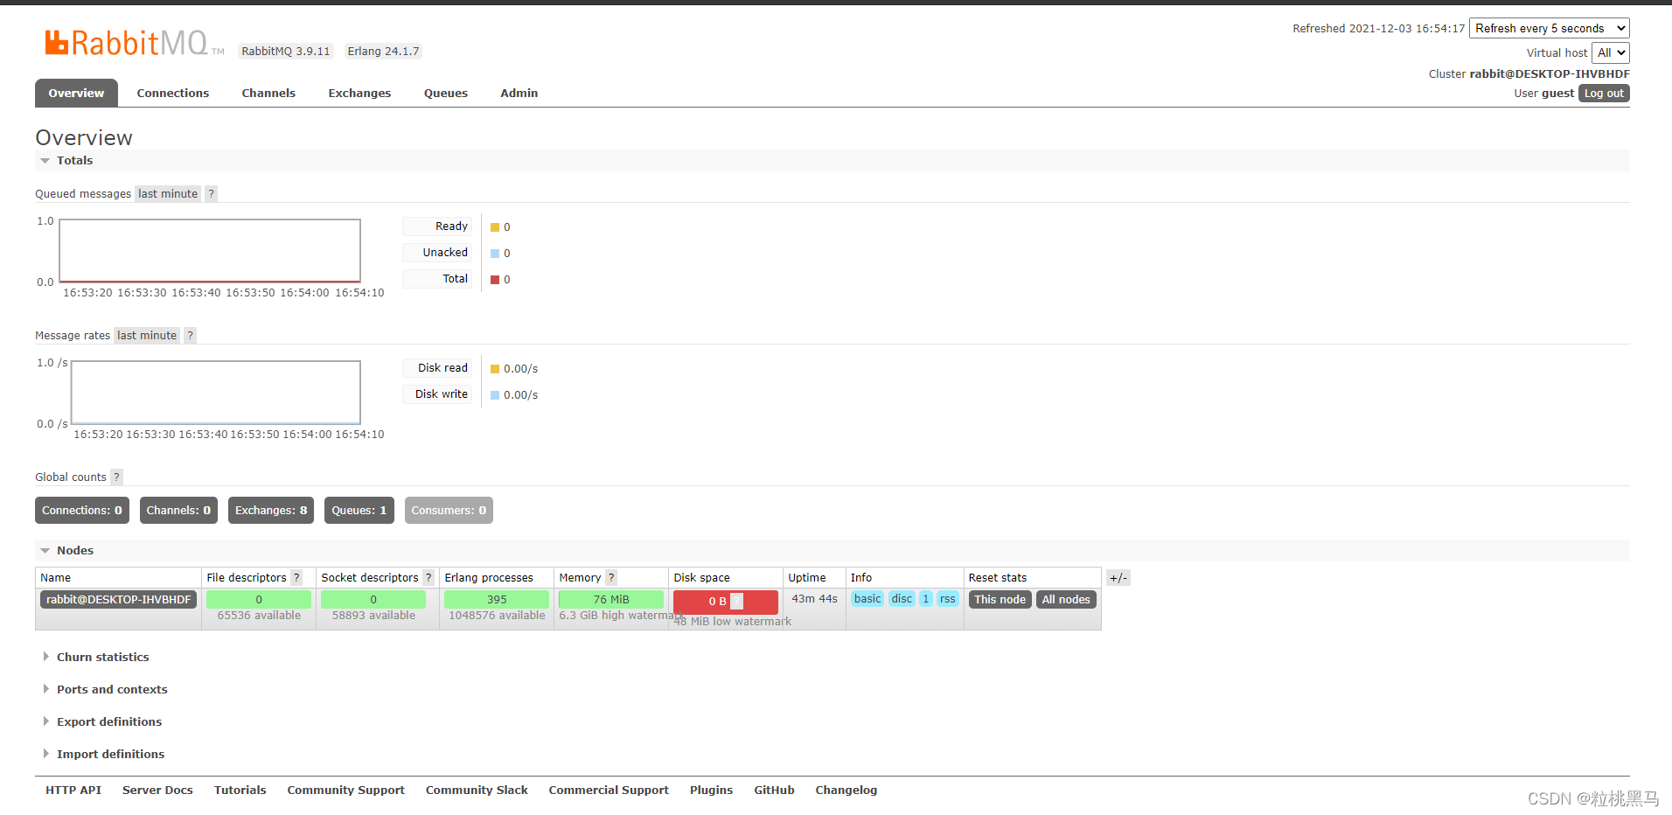Click the Erlang processes 395 bar
The image size is (1672, 815).
click(x=497, y=600)
